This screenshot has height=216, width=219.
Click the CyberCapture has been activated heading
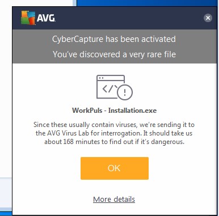click(x=114, y=39)
